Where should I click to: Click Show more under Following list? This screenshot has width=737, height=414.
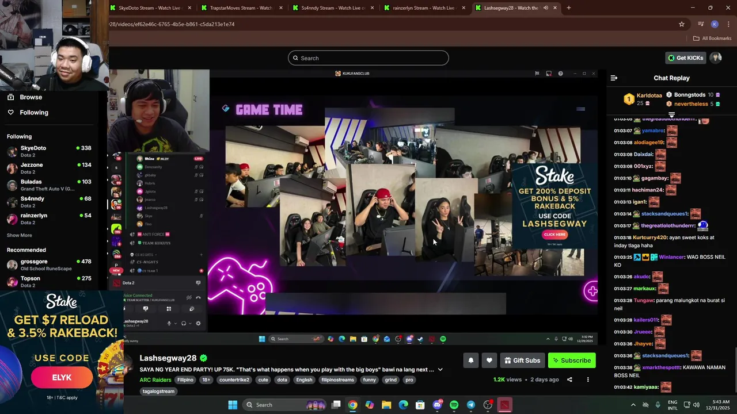click(x=20, y=235)
